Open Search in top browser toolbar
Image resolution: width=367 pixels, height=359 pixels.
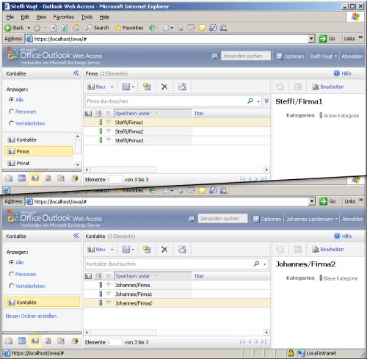pyautogui.click(x=97, y=28)
